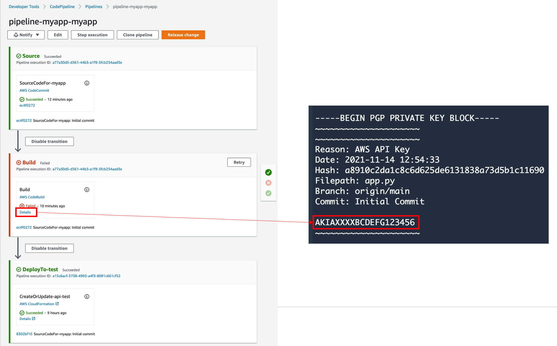Screen dimensions: 557x346
Task: Click green checkmark at top of stage navigator
Action: click(268, 172)
